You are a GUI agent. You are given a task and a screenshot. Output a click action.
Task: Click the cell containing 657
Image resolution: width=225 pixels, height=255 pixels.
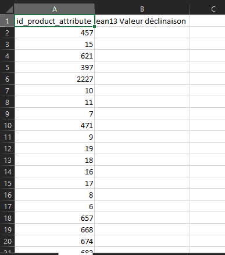(55, 218)
